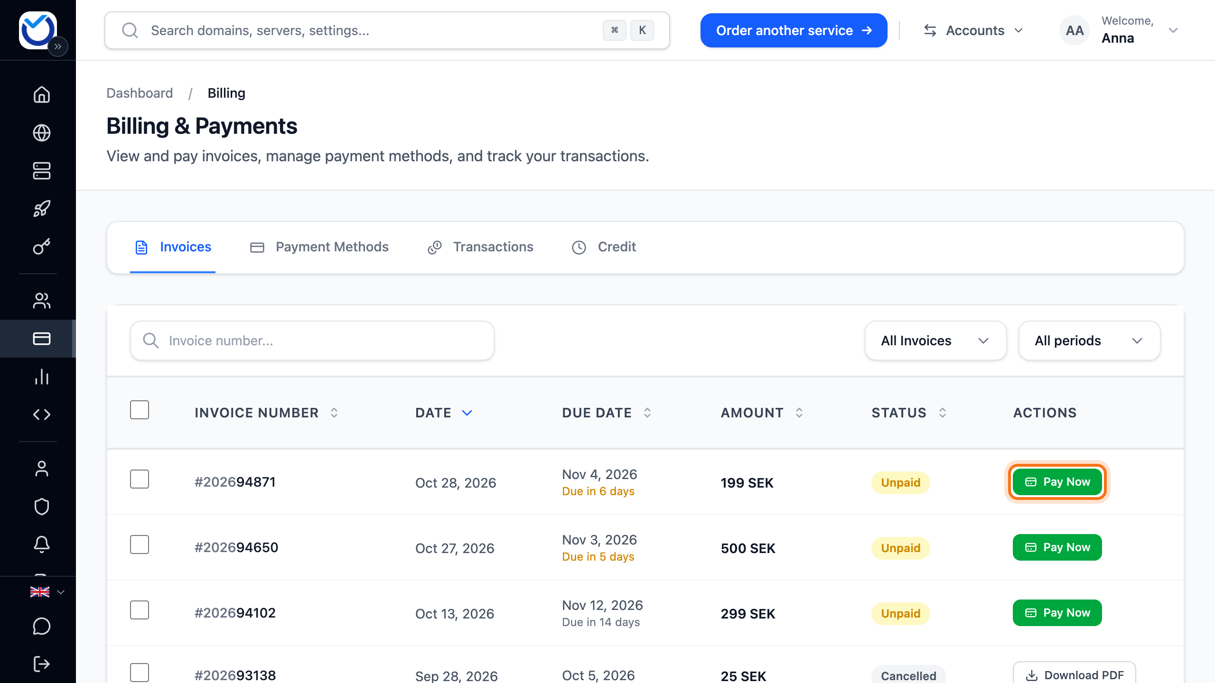
Task: Open the All periods filter dropdown
Action: click(x=1089, y=341)
